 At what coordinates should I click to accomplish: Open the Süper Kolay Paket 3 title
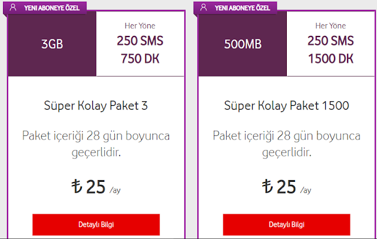click(95, 106)
